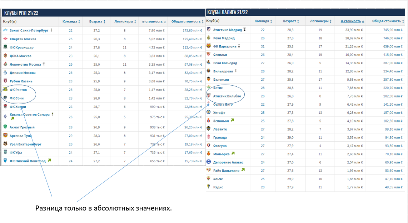Click squad size 22 for Зенит

coord(71,30)
